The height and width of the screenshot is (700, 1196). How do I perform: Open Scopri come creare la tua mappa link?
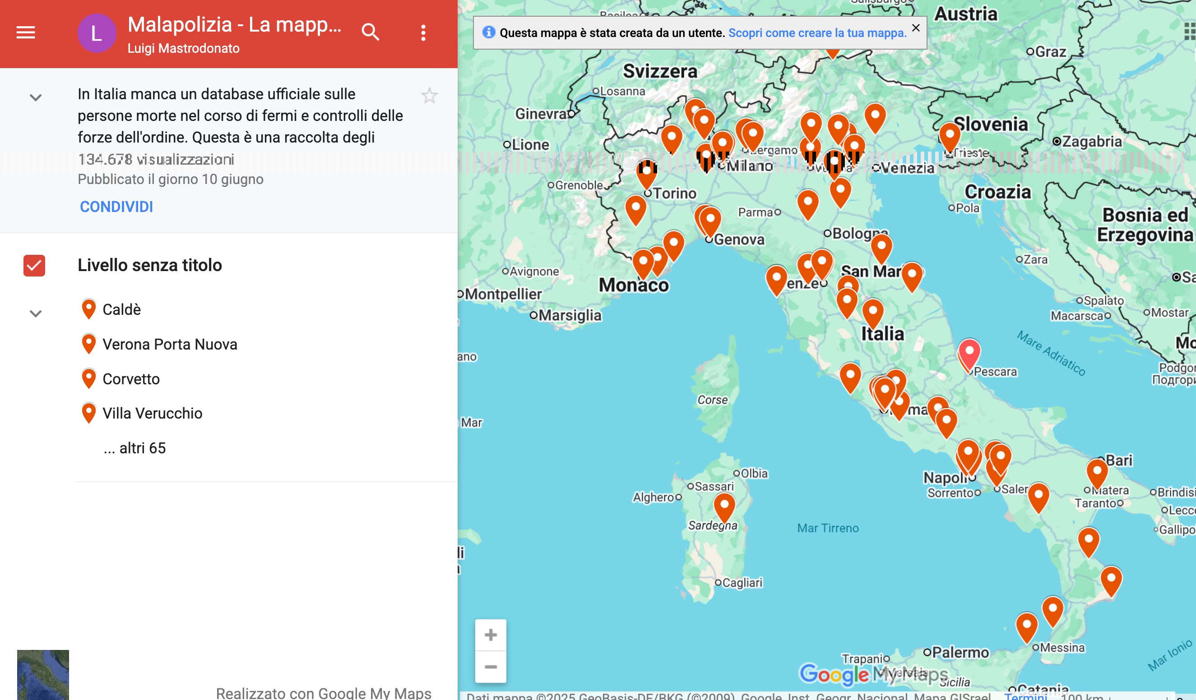pyautogui.click(x=817, y=33)
